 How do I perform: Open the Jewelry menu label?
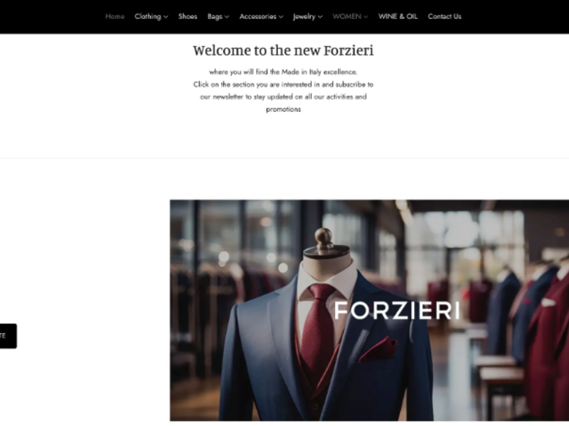(x=304, y=16)
